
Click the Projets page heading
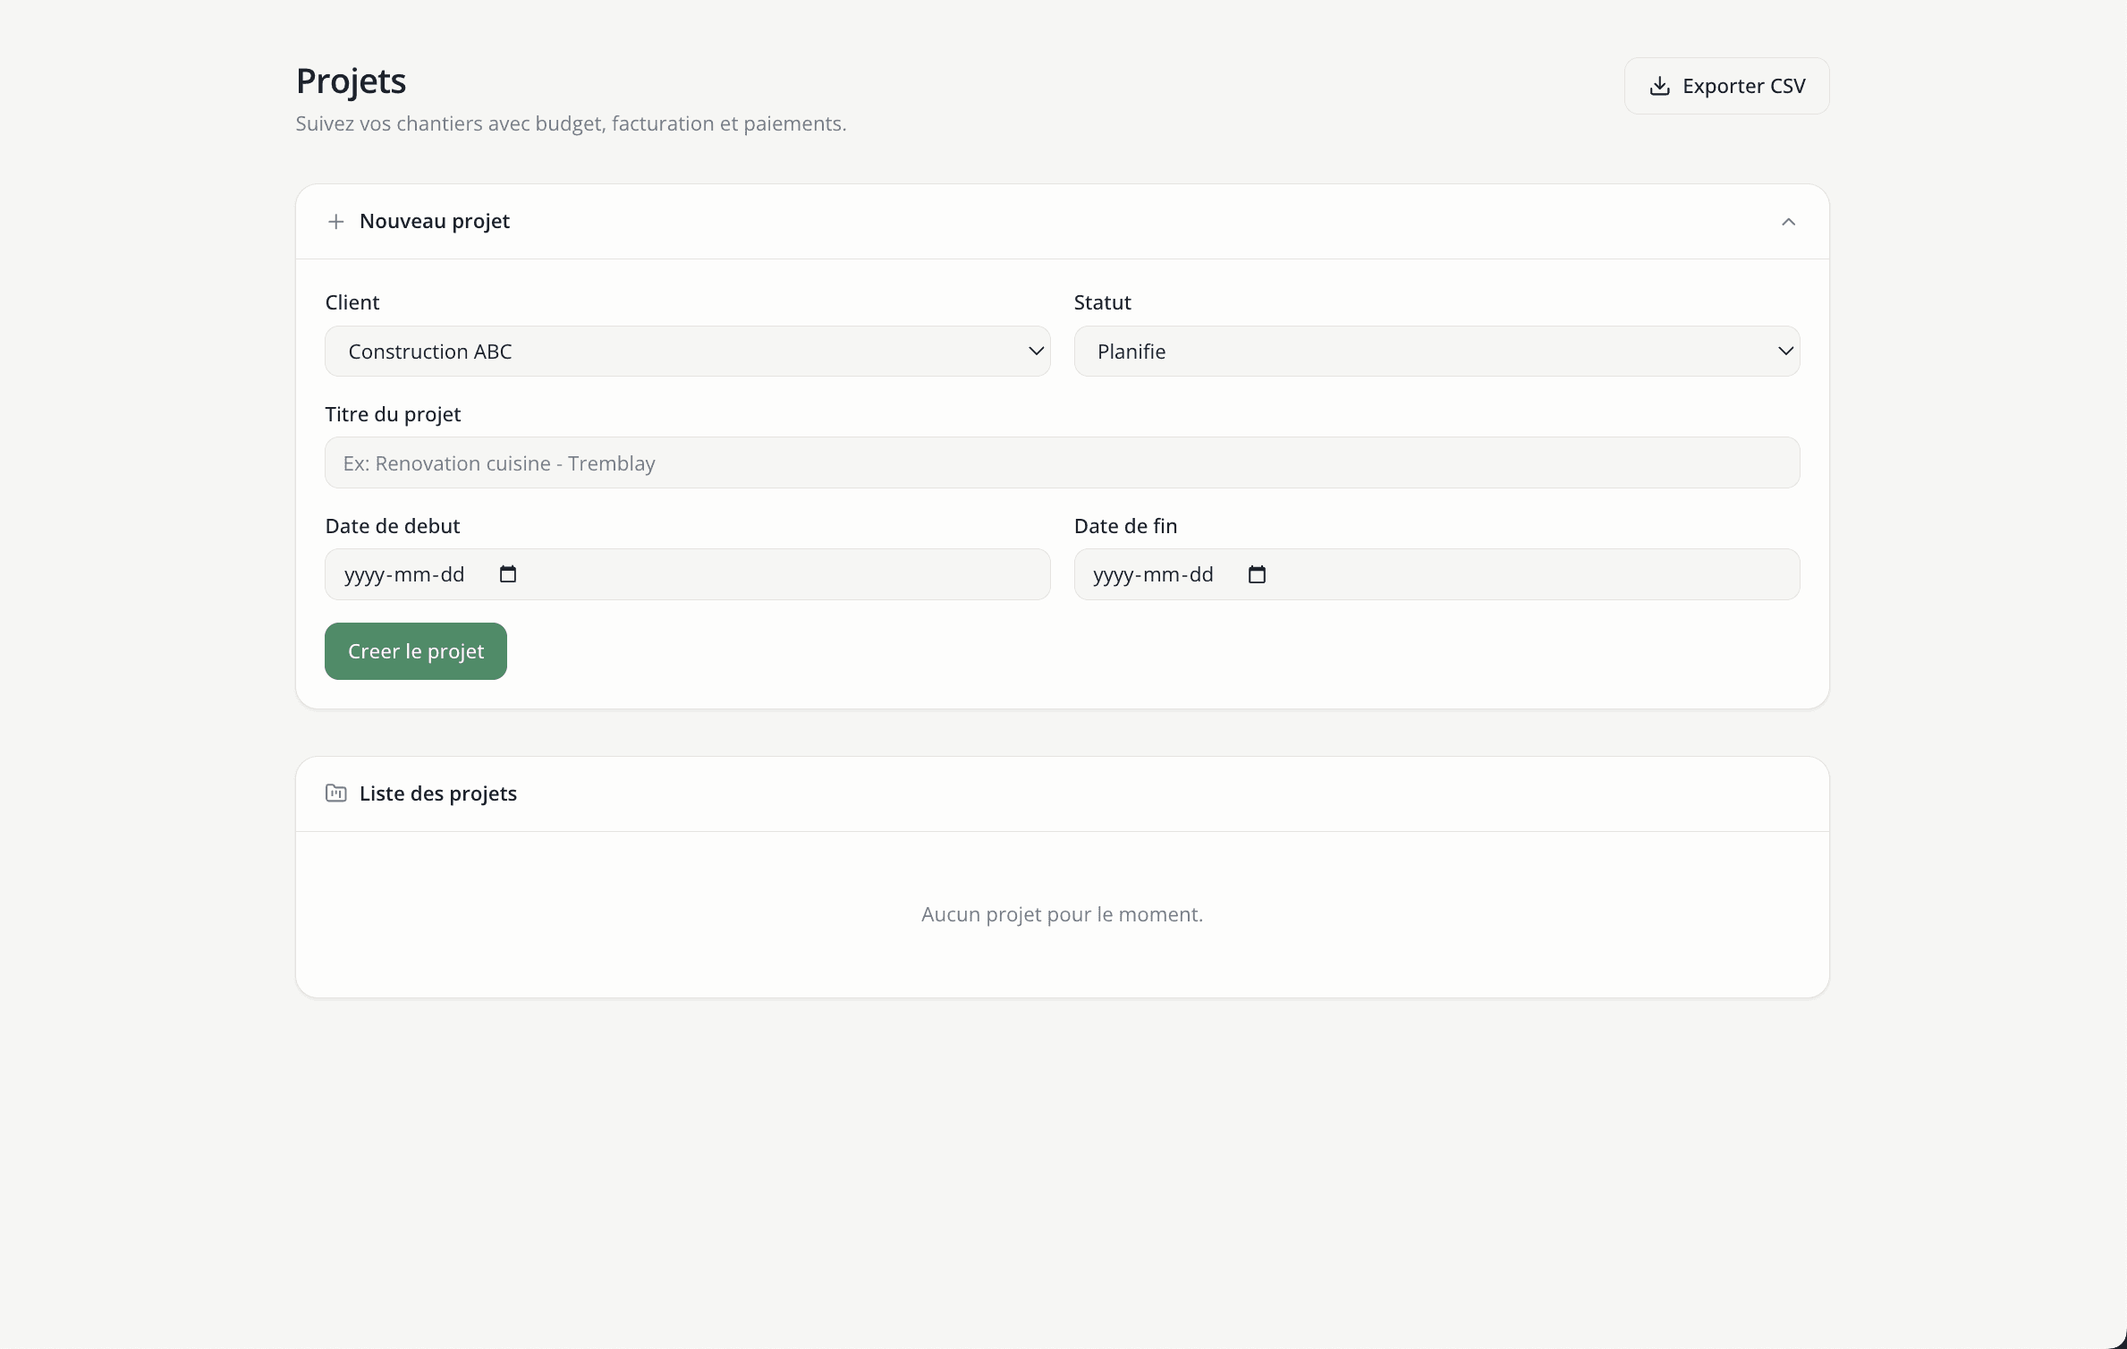[351, 81]
